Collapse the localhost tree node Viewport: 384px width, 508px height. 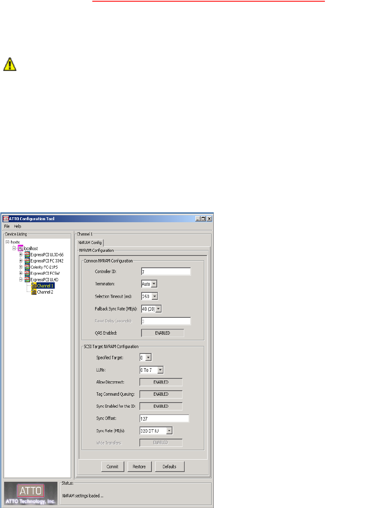click(x=14, y=248)
